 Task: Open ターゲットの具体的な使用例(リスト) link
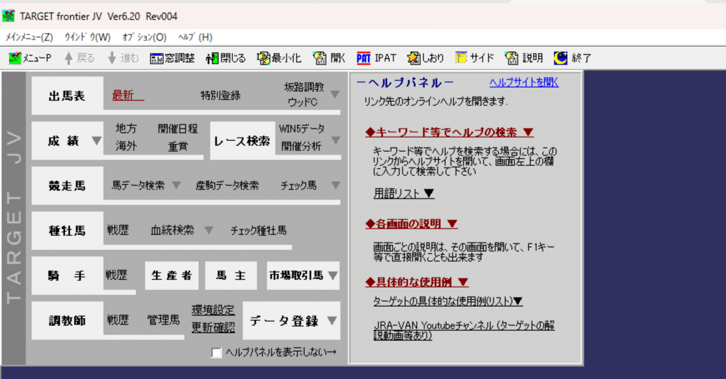tap(448, 301)
